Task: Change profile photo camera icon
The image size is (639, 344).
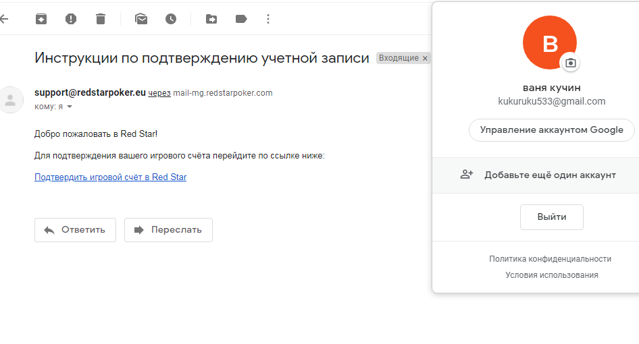Action: [x=571, y=63]
